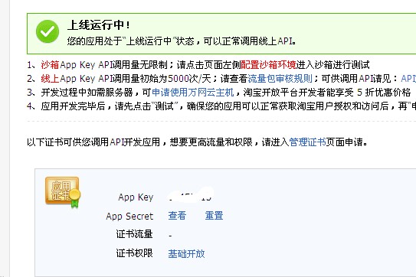This screenshot has height=277, width=416.
Task: Click the cut-off API link after 可供调用API请见
Action: click(408, 79)
